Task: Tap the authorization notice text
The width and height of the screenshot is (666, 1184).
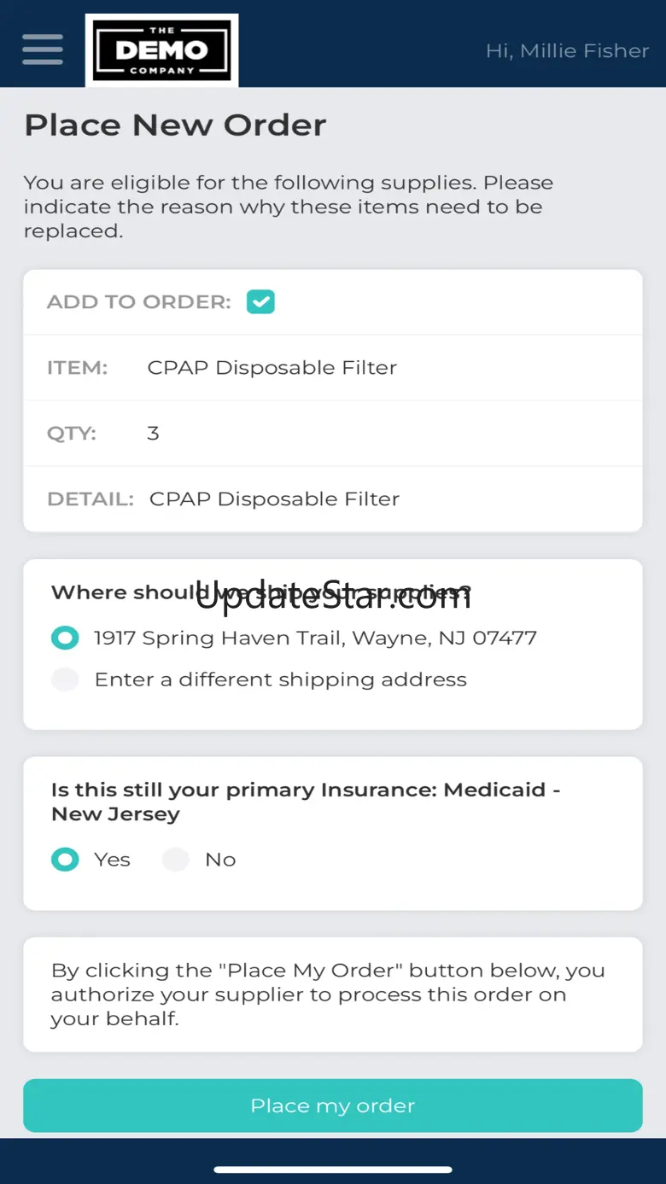Action: [x=328, y=994]
